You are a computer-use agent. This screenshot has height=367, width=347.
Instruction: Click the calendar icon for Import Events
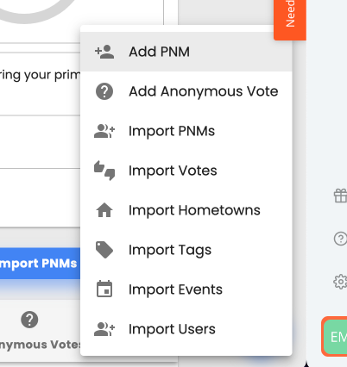point(104,289)
